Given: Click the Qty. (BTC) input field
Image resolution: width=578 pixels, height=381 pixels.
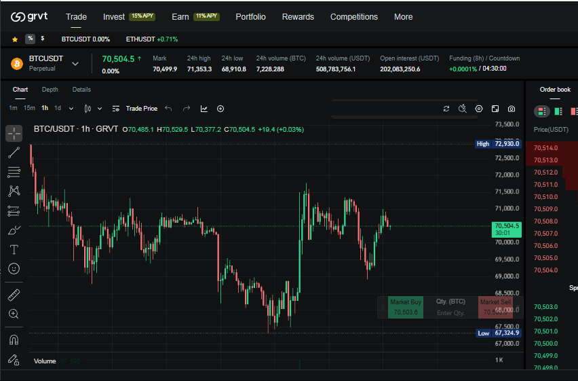Looking at the screenshot, I should coord(450,312).
